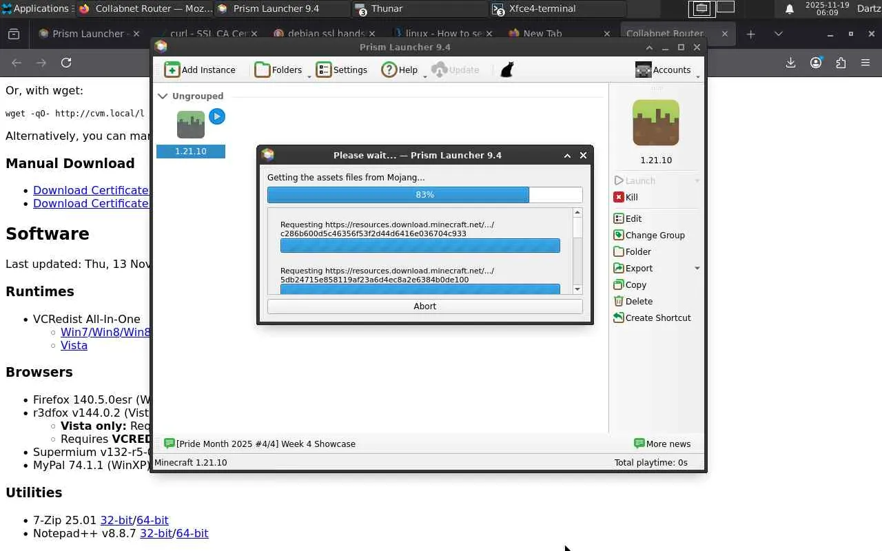Image resolution: width=882 pixels, height=551 pixels.
Task: Open Prism Launcher Settings
Action: tap(341, 70)
